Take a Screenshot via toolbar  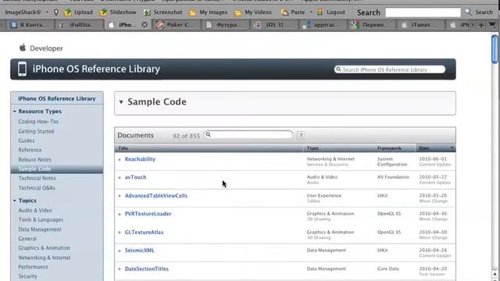(x=163, y=12)
